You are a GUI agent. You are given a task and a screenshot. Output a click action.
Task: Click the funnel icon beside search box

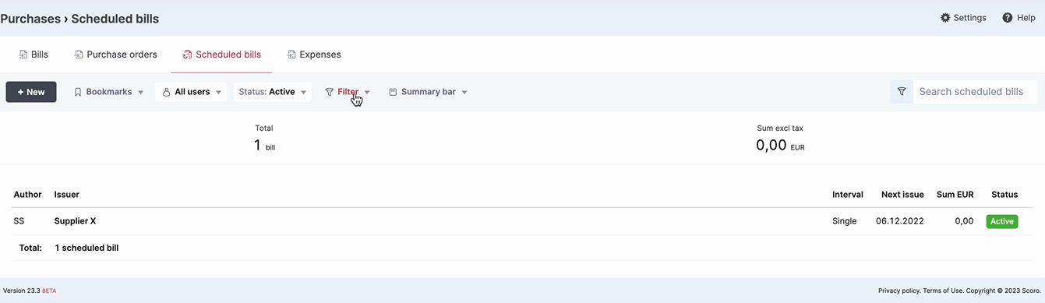pyautogui.click(x=902, y=92)
